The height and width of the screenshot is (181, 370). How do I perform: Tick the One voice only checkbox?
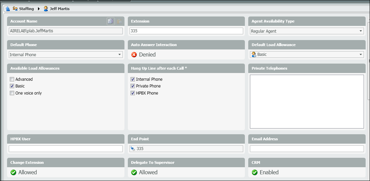tap(12, 93)
